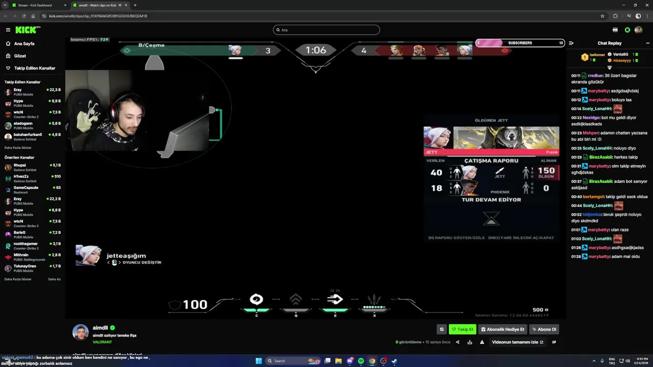This screenshot has height=367, width=653.
Task: Open the first wtcN channel, 7,3 B viewers
Action: click(x=33, y=114)
